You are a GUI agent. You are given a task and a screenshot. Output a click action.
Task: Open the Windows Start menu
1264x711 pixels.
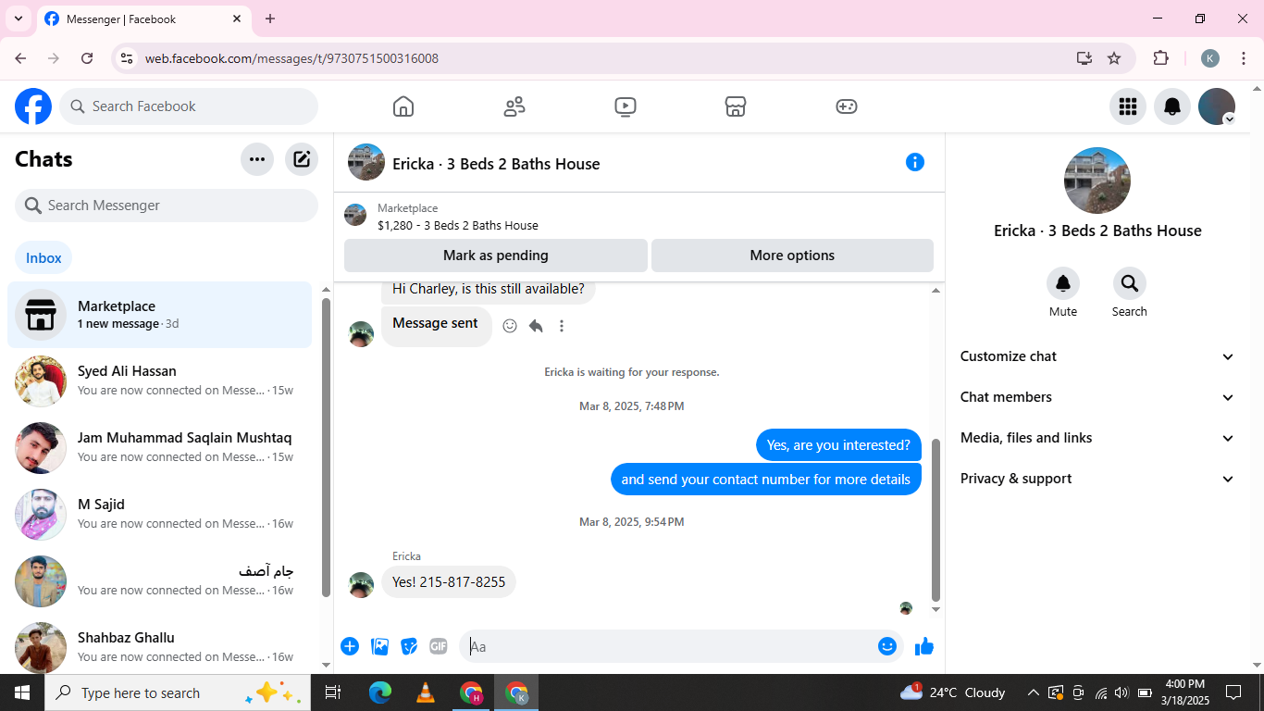pos(22,692)
